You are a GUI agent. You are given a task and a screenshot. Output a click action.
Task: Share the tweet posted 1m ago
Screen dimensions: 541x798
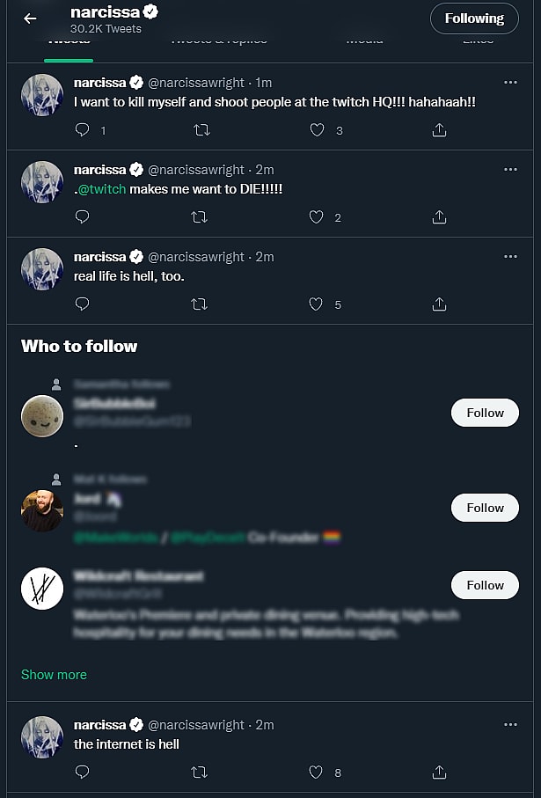(440, 130)
